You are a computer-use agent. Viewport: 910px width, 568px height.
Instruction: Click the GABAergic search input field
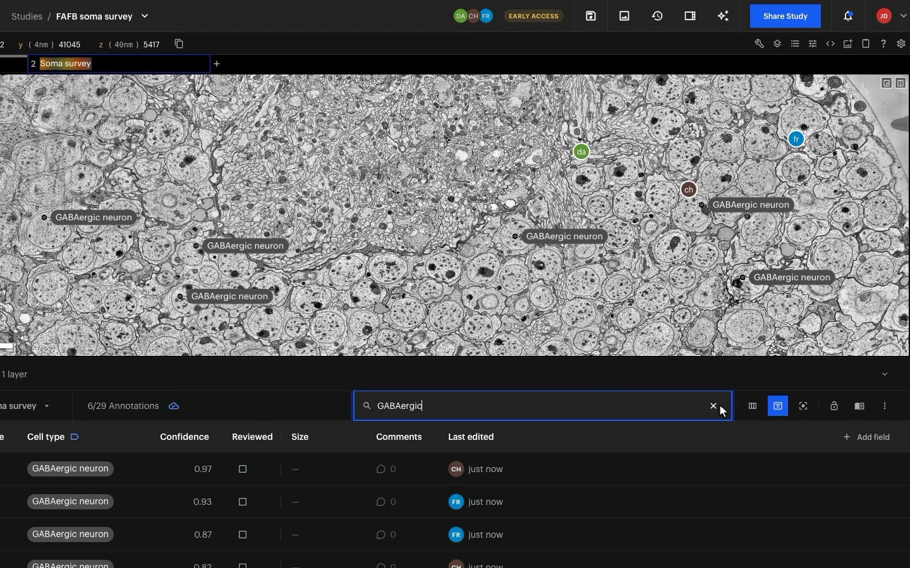[543, 406]
